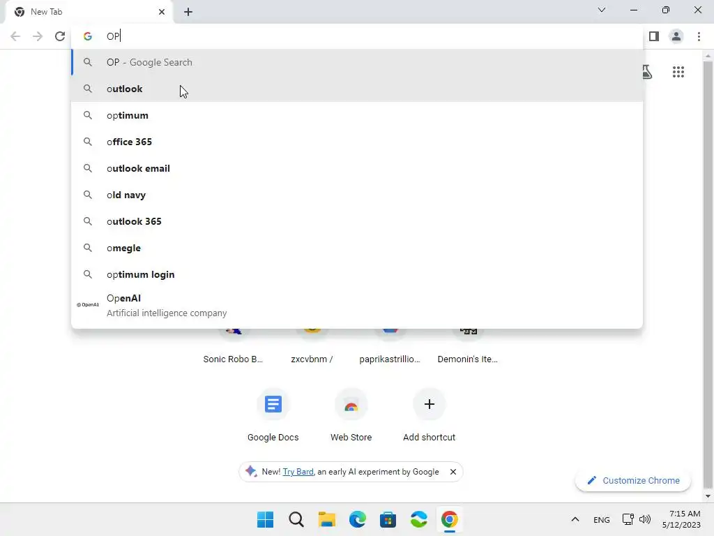The height and width of the screenshot is (536, 714).
Task: Click the ENG language indicator
Action: [x=602, y=519]
